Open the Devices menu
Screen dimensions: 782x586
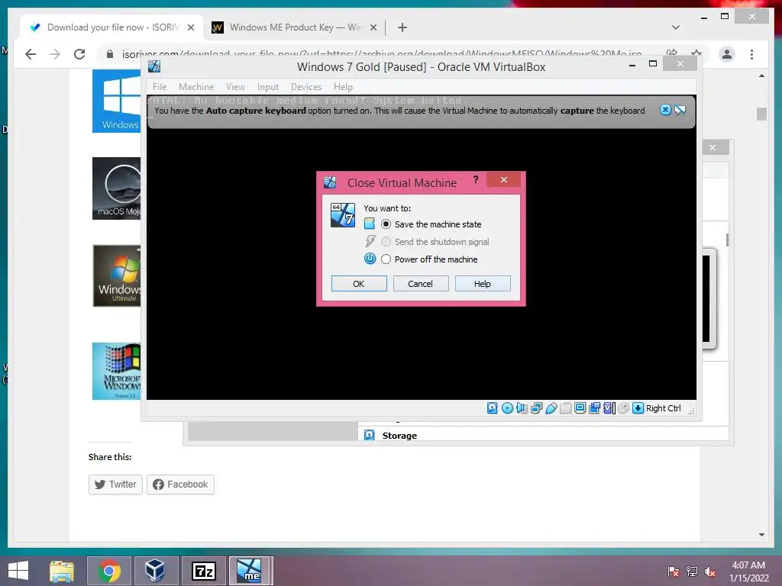pos(306,87)
